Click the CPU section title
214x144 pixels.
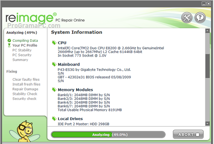tap(62, 43)
